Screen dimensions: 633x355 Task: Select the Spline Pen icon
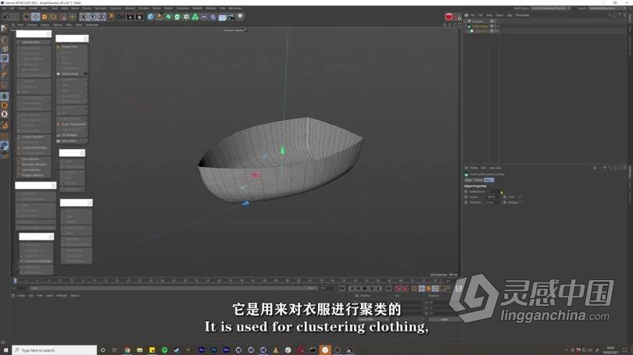point(160,17)
